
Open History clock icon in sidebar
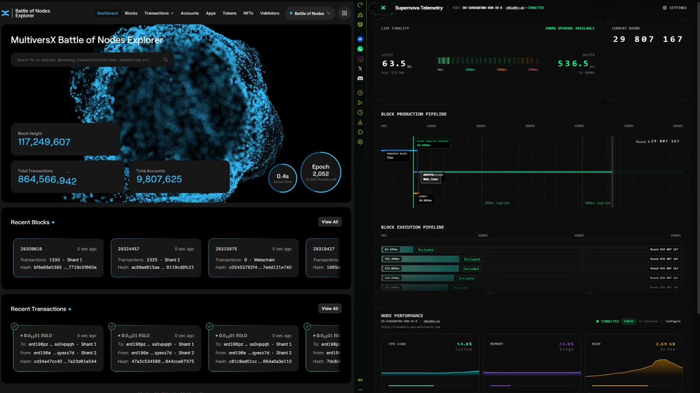tap(360, 112)
